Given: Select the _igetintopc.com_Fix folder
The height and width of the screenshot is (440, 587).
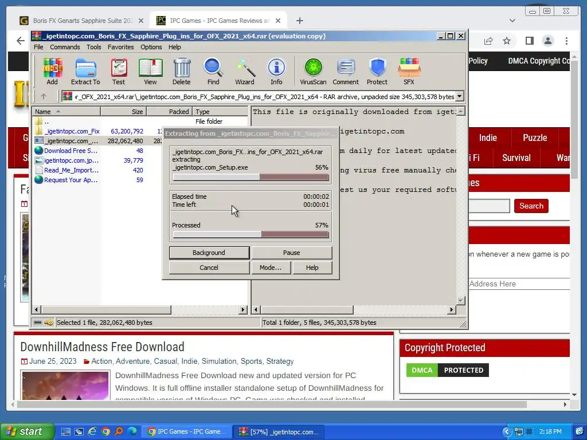Looking at the screenshot, I should [72, 131].
